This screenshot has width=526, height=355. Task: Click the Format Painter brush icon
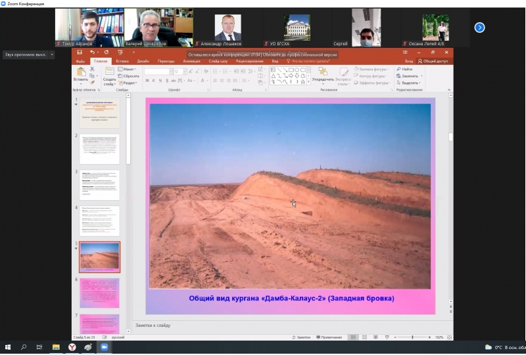92,83
